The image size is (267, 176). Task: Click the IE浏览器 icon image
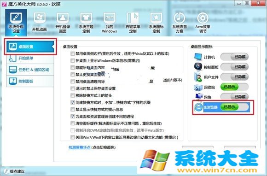tap(198, 107)
